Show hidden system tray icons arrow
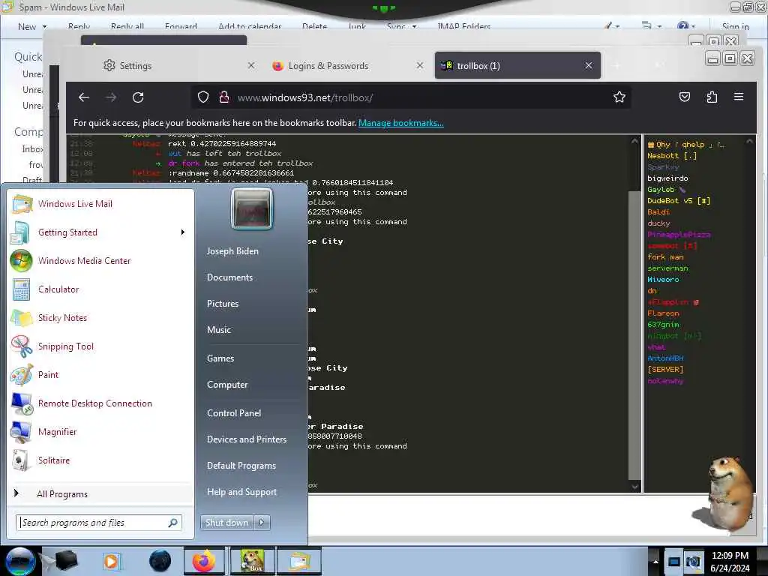Screen dimensions: 768x576 pos(655,561)
